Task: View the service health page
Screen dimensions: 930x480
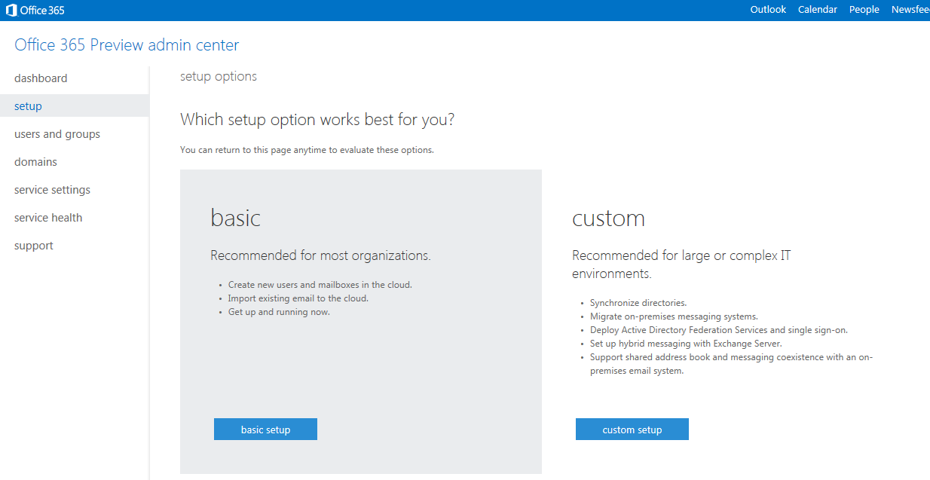Action: click(48, 218)
